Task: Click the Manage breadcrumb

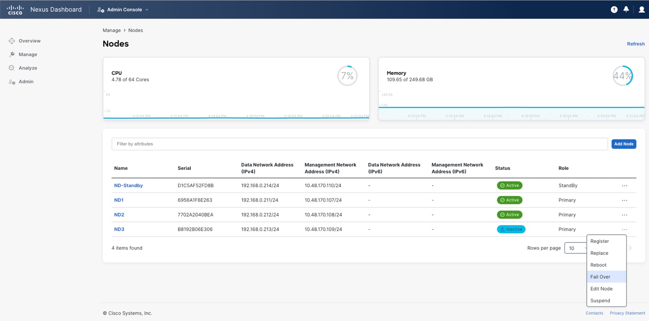Action: pyautogui.click(x=112, y=30)
